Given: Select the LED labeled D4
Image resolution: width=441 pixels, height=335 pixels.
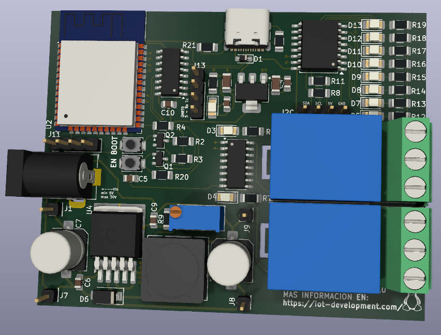Looking at the screenshot, I should 226,197.
